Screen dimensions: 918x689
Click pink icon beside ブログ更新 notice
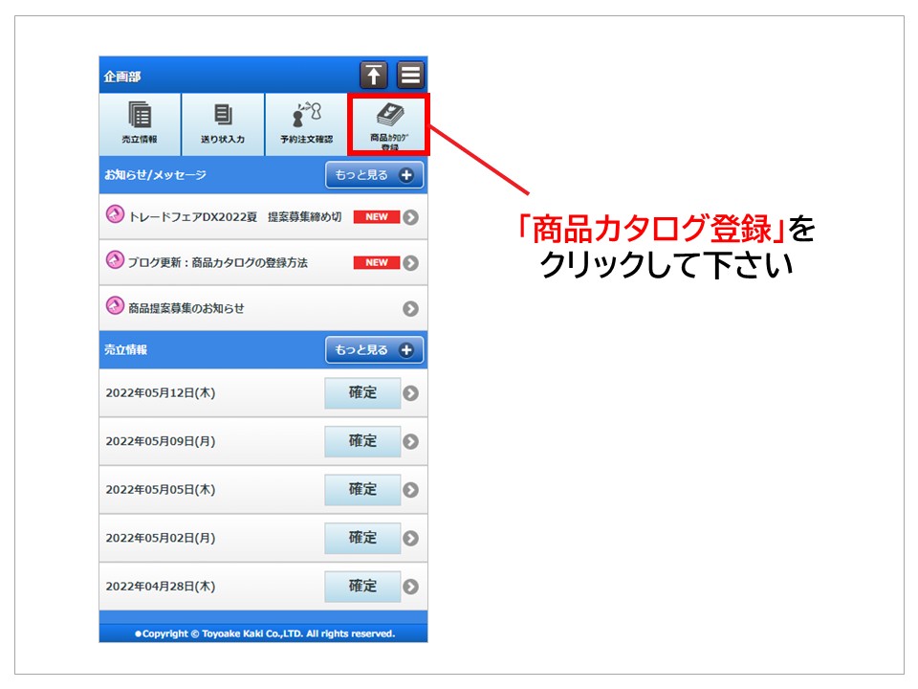pos(115,261)
